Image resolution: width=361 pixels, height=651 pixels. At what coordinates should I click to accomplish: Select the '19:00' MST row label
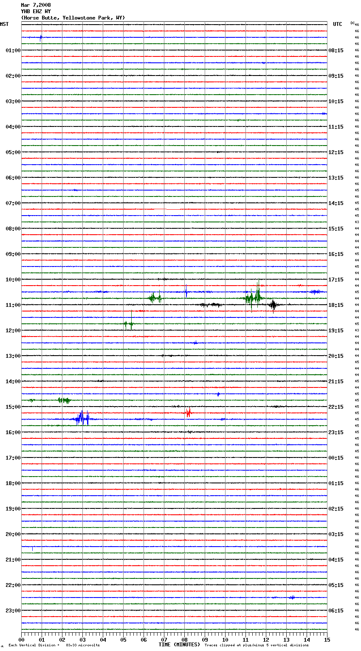[x=13, y=509]
